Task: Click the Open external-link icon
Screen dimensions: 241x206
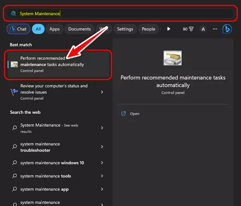Action: click(123, 113)
